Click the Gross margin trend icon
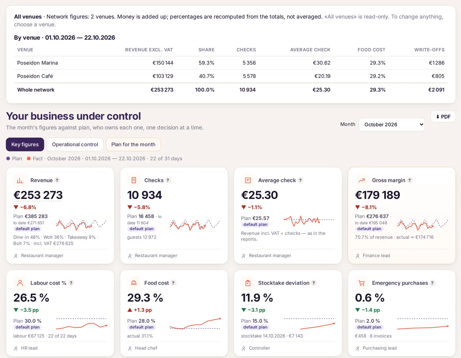The height and width of the screenshot is (358, 461). pyautogui.click(x=362, y=180)
